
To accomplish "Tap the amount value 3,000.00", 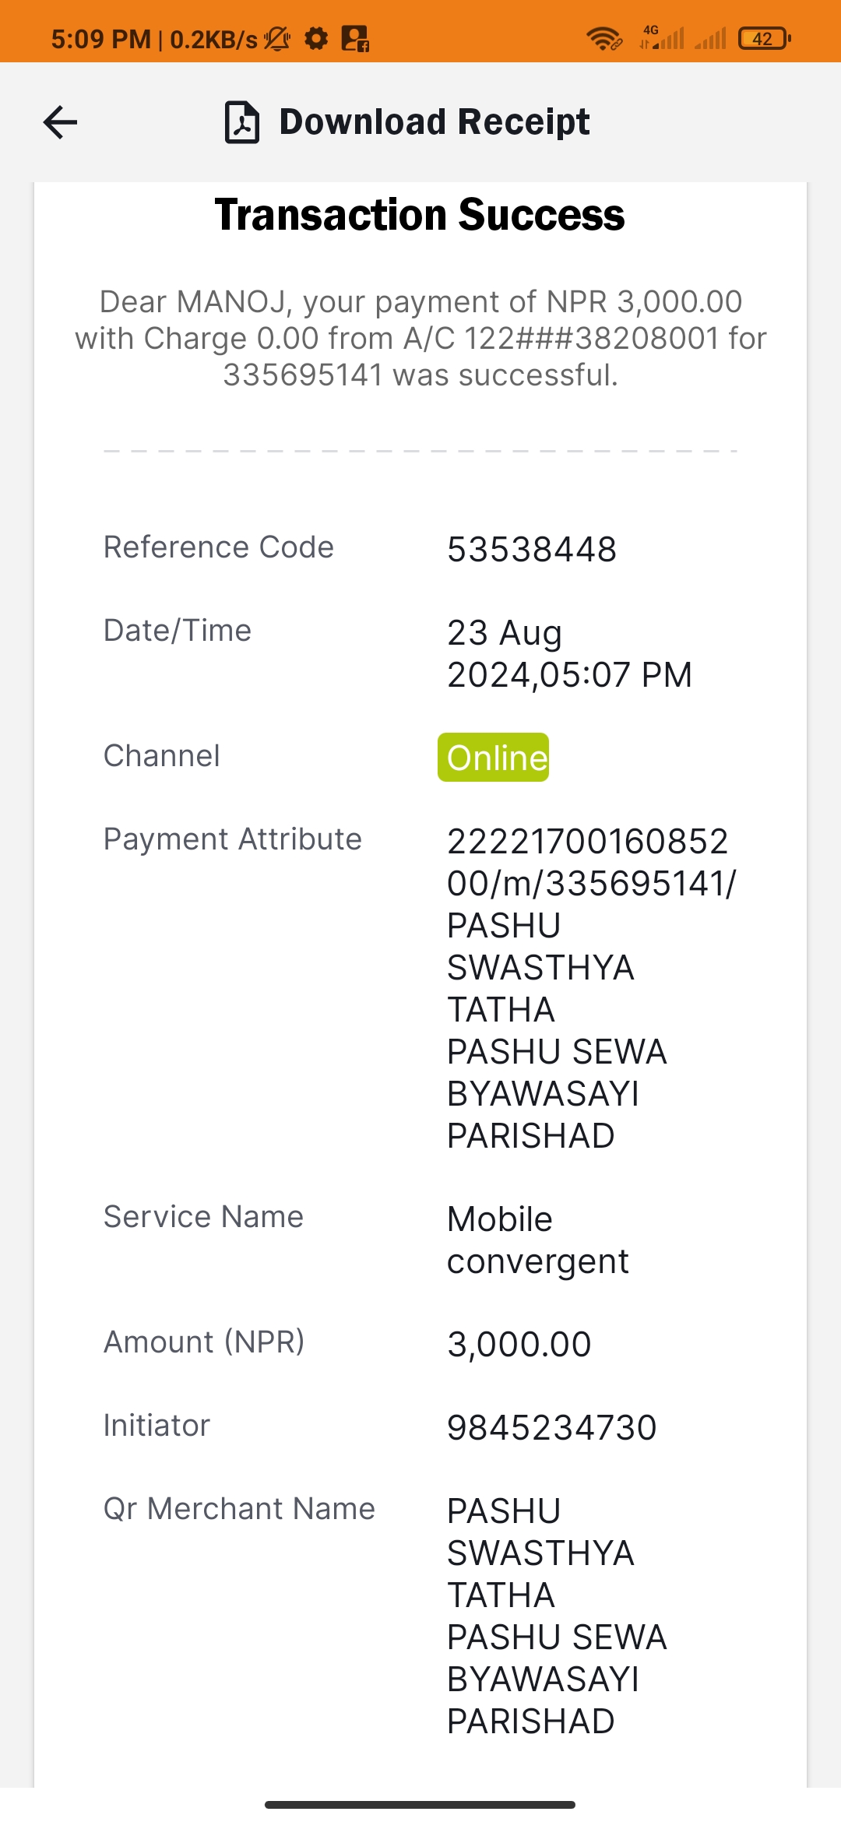I will tap(519, 1345).
